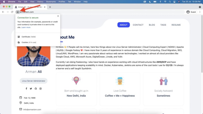
Task: Click the certificate icon in popup
Action: coord(19,37)
